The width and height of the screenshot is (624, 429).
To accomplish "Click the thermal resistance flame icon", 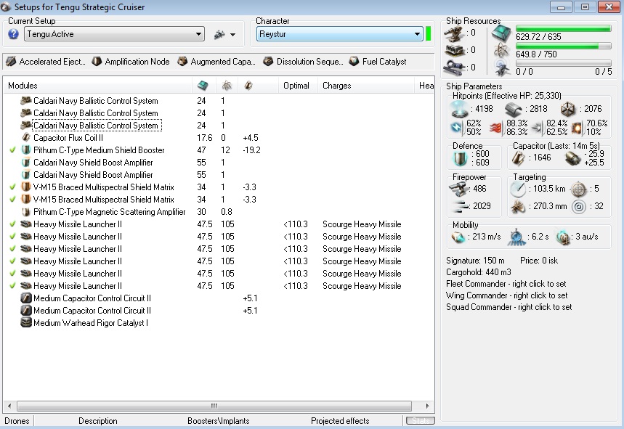I will click(x=496, y=128).
